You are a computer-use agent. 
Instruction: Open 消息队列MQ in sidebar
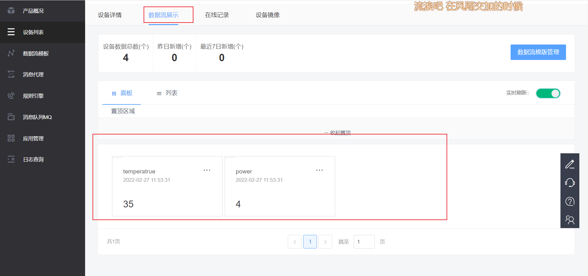point(42,117)
